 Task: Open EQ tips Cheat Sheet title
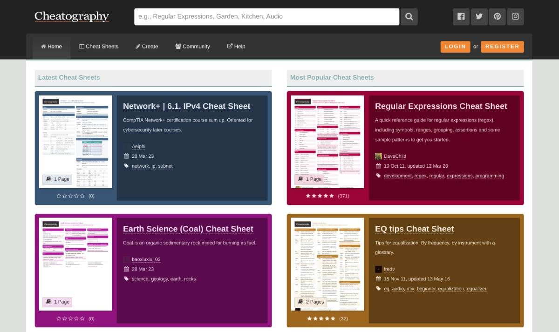pyautogui.click(x=415, y=229)
